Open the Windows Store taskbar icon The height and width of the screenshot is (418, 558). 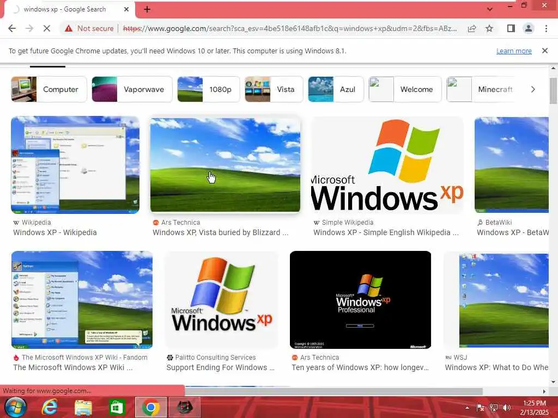click(x=117, y=407)
